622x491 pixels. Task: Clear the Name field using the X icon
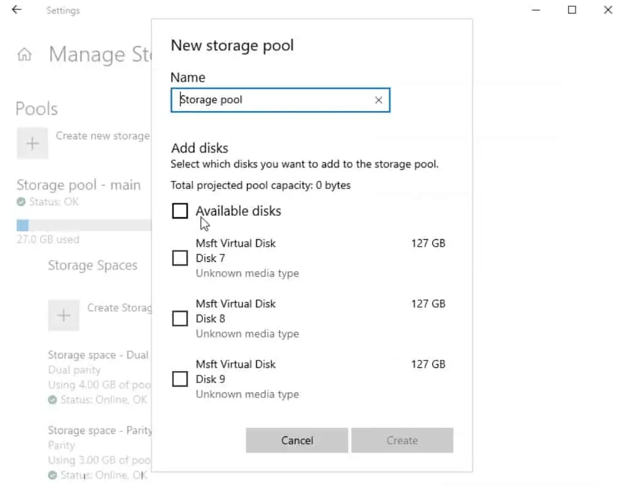point(378,100)
